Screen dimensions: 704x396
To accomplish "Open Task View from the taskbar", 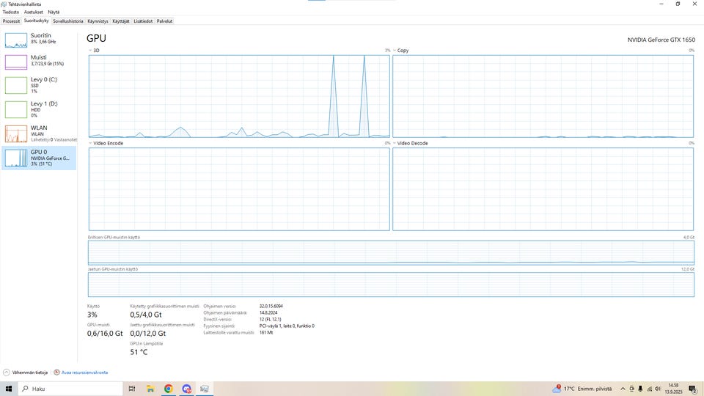I will point(131,389).
